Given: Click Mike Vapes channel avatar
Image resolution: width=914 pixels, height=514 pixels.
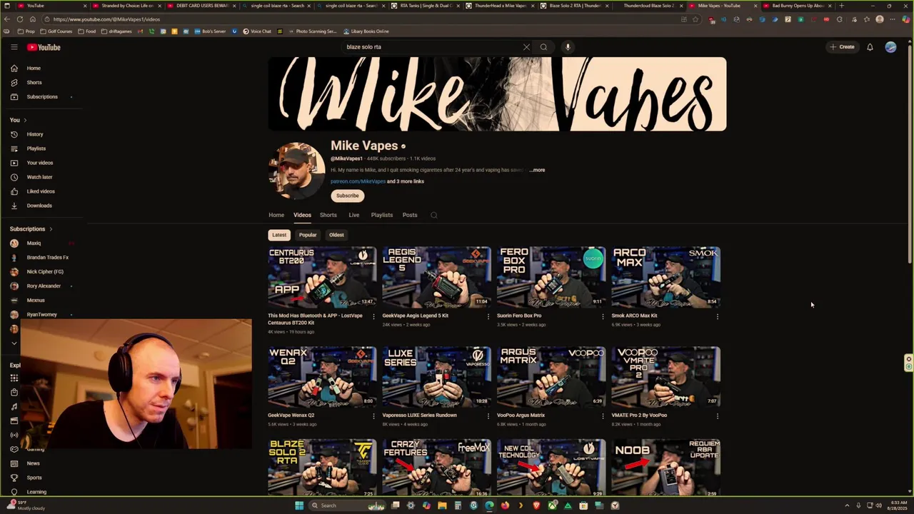Looking at the screenshot, I should [296, 171].
